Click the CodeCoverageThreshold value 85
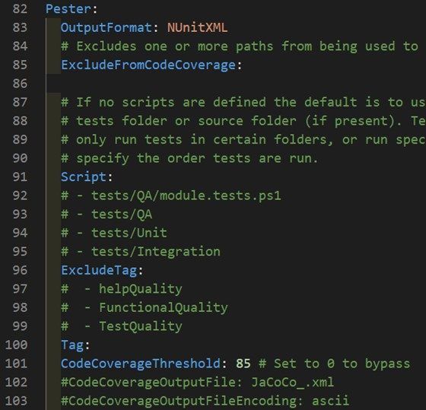Image resolution: width=426 pixels, height=410 pixels. [x=243, y=364]
